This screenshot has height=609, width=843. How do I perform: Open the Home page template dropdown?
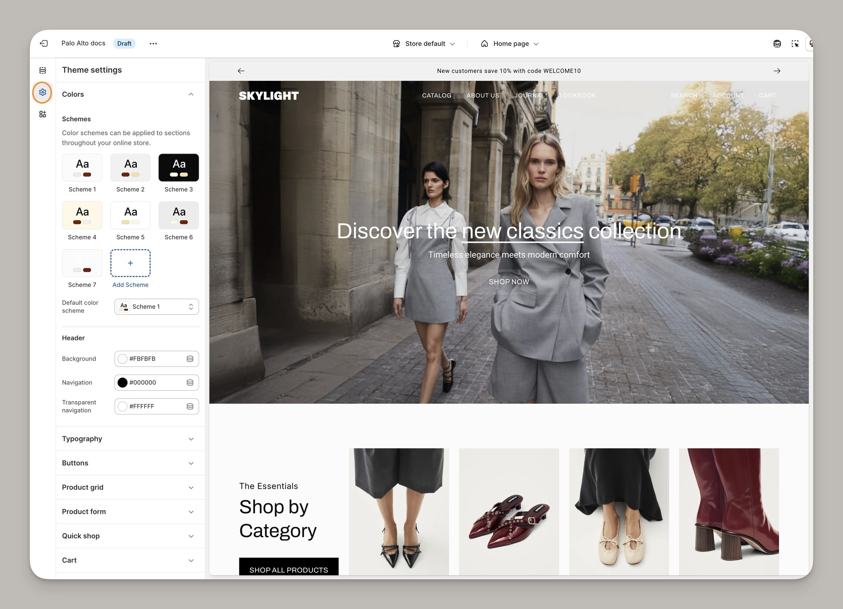(x=510, y=44)
